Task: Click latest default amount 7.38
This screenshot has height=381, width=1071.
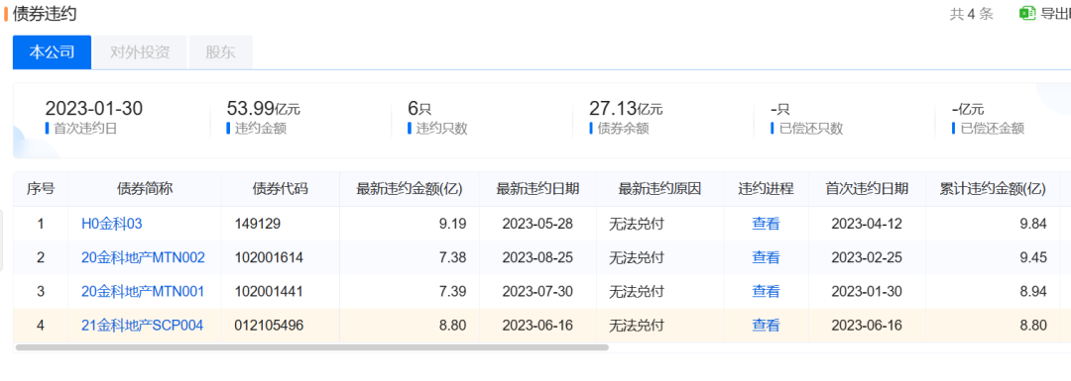Action: click(x=454, y=257)
